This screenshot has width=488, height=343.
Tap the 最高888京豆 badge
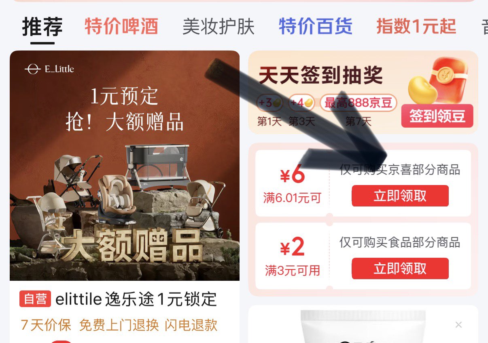click(x=359, y=103)
